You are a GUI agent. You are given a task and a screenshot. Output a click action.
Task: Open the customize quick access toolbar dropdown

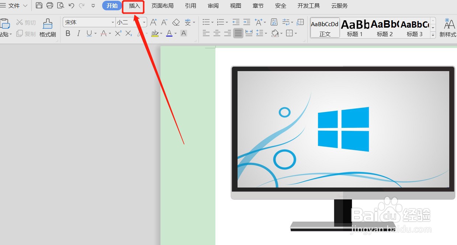[93, 6]
